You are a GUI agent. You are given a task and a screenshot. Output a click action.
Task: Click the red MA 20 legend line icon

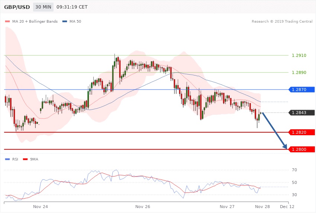pyautogui.click(x=7, y=22)
